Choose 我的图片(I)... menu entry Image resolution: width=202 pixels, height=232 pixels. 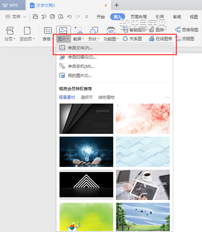click(115, 76)
